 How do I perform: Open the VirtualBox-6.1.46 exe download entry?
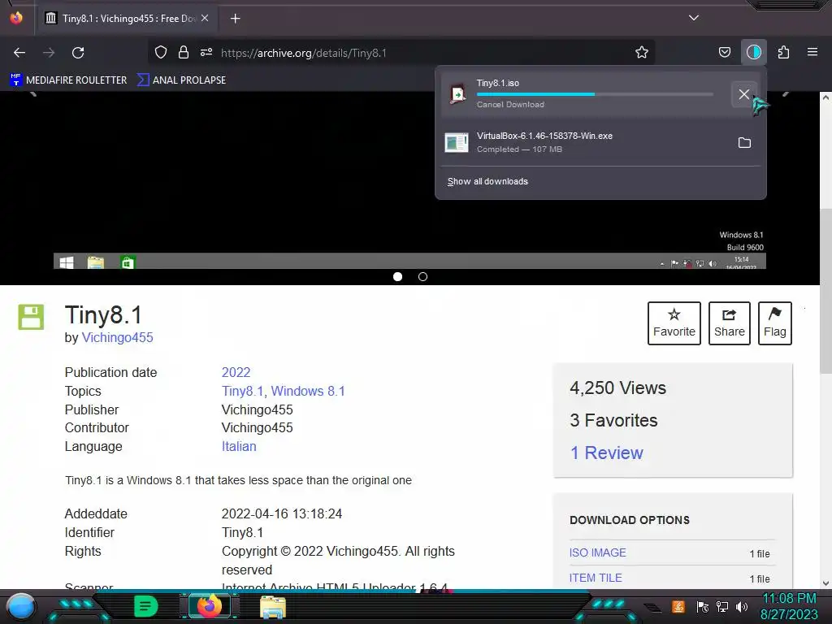coord(583,142)
